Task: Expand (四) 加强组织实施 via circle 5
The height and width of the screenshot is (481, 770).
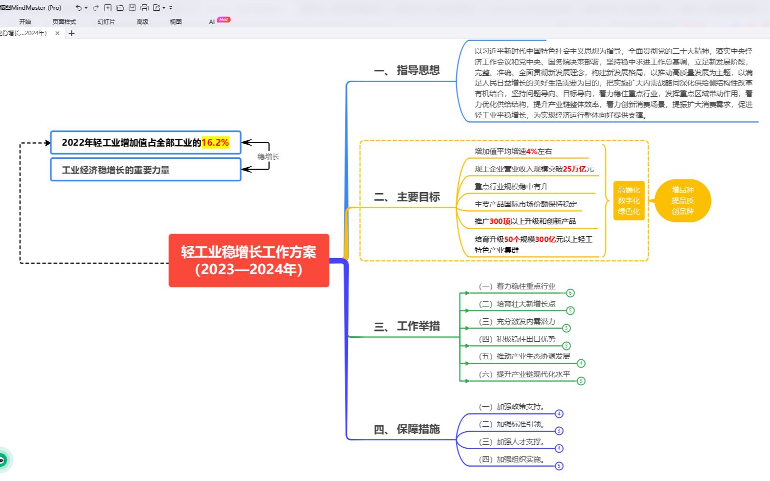Action: tap(559, 466)
